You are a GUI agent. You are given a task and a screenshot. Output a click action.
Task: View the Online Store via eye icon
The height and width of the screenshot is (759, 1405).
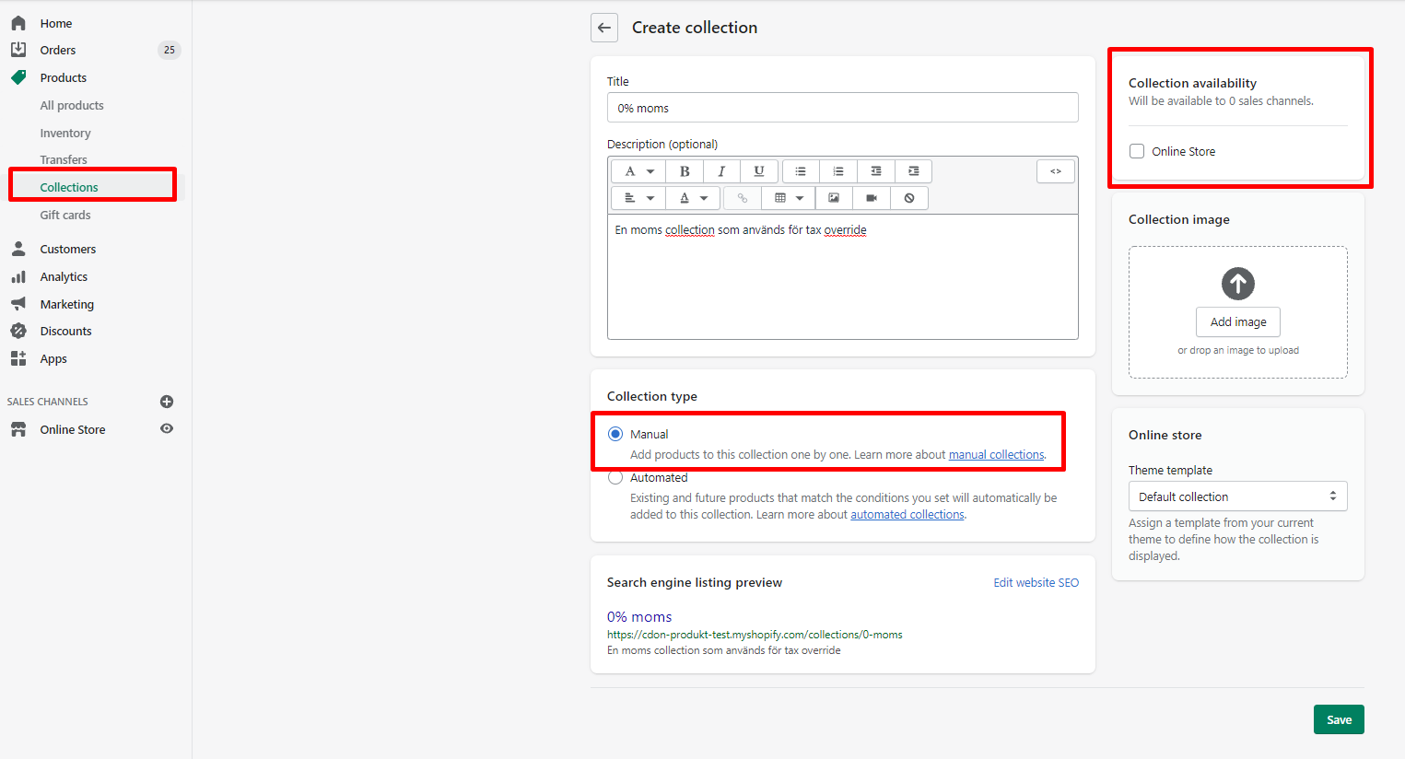coord(167,429)
